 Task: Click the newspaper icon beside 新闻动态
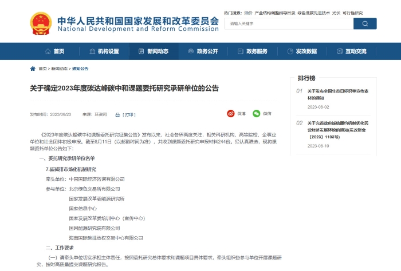tap(141, 51)
